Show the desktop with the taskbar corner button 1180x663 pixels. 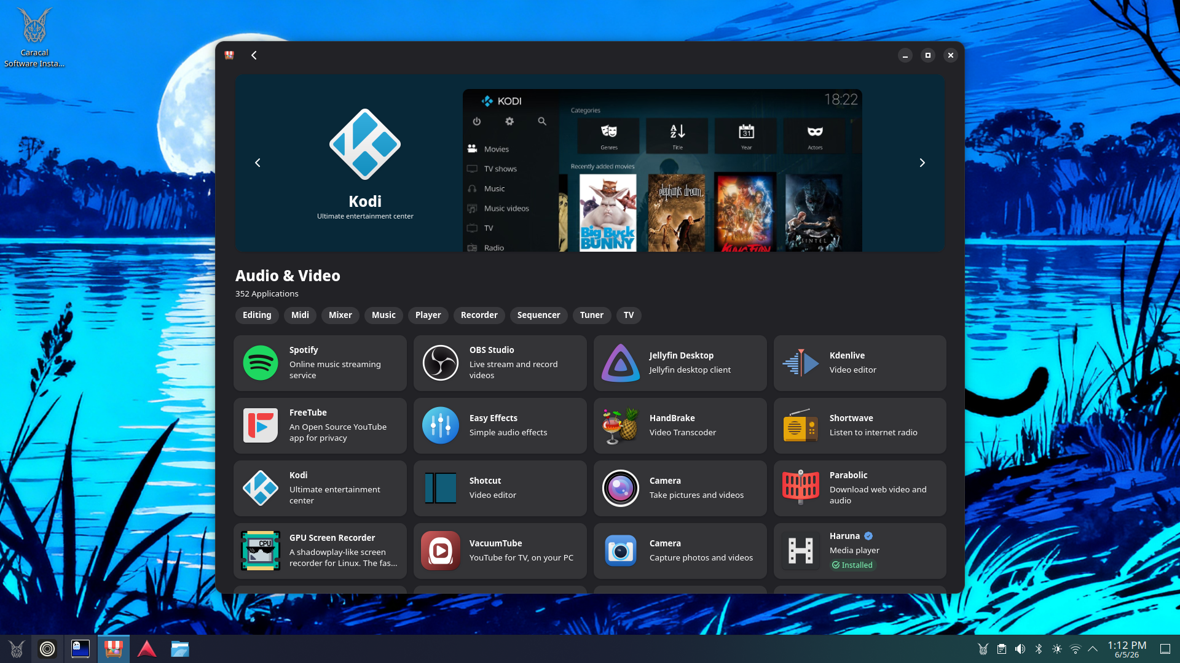(1165, 649)
